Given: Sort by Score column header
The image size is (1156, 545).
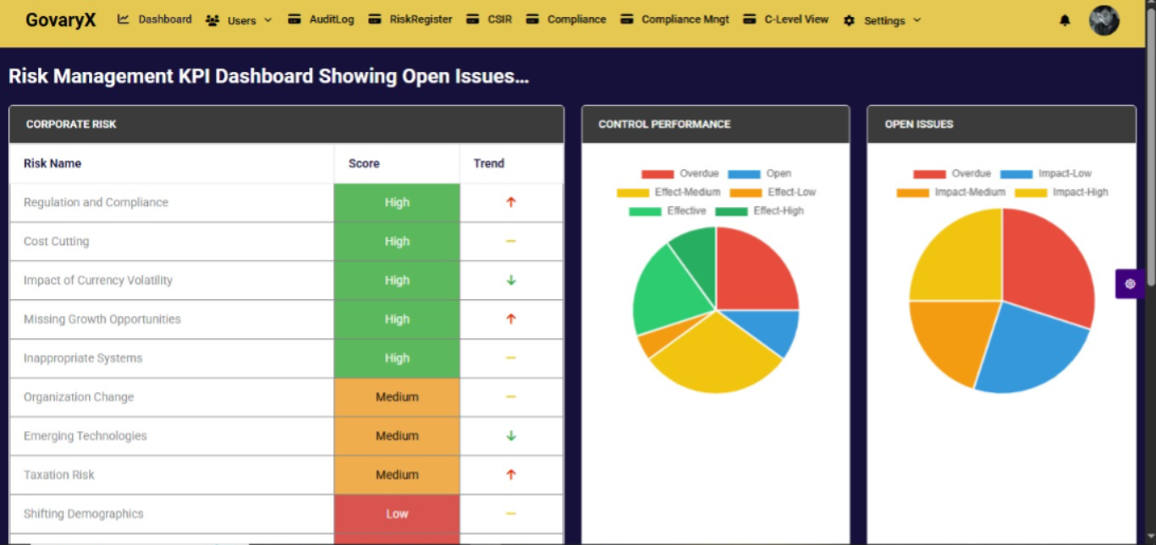Looking at the screenshot, I should coord(364,163).
